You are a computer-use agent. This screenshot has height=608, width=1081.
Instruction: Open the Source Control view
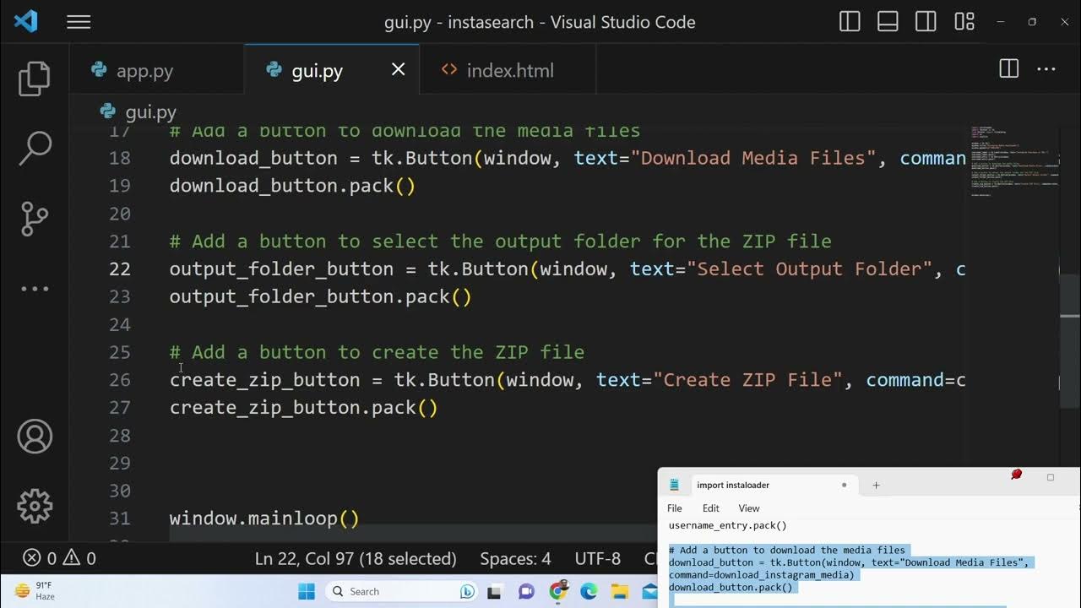[x=35, y=219]
